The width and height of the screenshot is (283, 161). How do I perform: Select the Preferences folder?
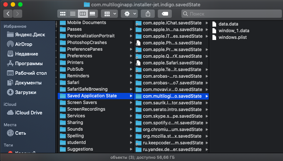click(x=95, y=56)
